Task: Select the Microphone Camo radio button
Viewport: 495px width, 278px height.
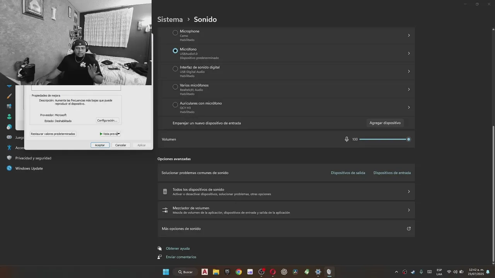Action: 175,33
